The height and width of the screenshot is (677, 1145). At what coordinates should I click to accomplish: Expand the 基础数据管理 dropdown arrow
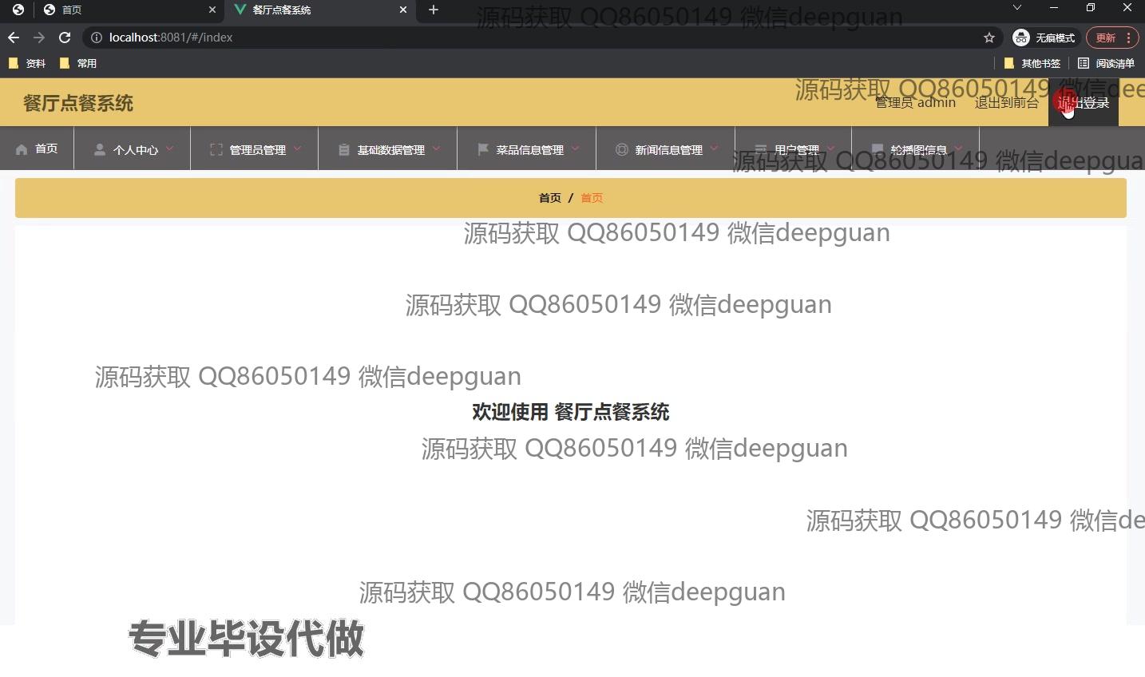437,148
